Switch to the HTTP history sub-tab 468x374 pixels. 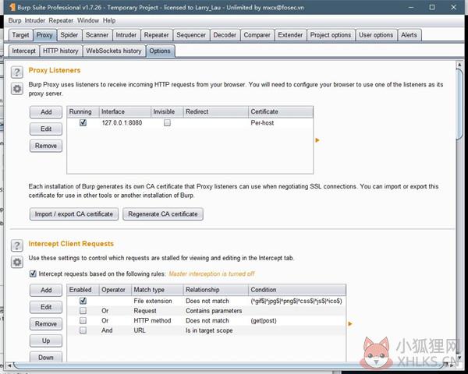click(x=61, y=51)
